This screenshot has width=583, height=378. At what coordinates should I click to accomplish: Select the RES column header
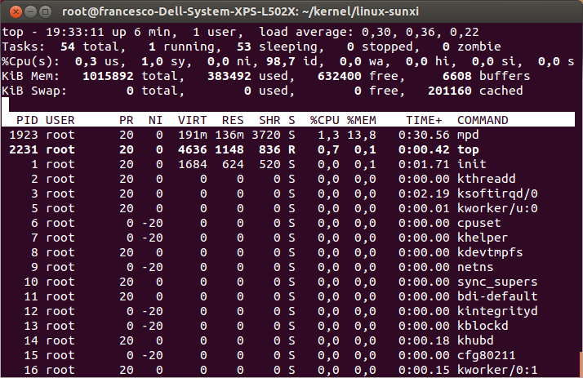pyautogui.click(x=233, y=121)
